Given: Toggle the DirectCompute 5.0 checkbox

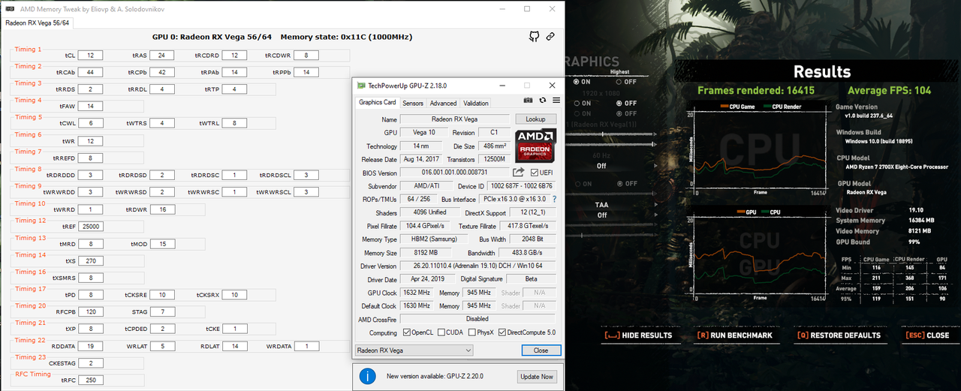Looking at the screenshot, I should [x=502, y=332].
